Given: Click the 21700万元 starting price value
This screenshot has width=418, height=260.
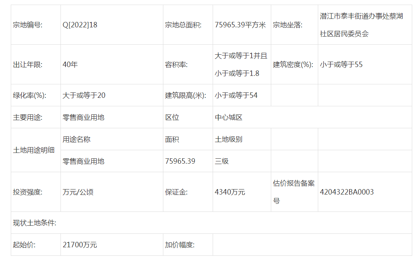Looking at the screenshot, I should pos(80,245).
